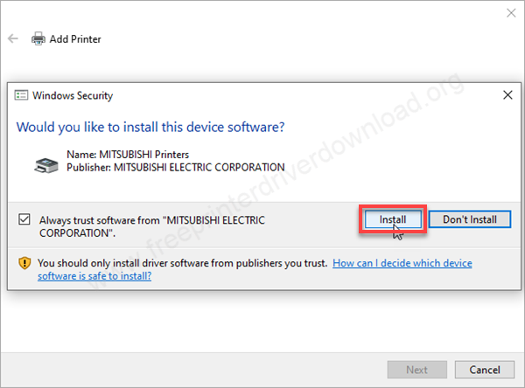Click the Publisher: MITSUBISHI ELECTRIC CORPORATION line
The width and height of the screenshot is (525, 388).
176,168
